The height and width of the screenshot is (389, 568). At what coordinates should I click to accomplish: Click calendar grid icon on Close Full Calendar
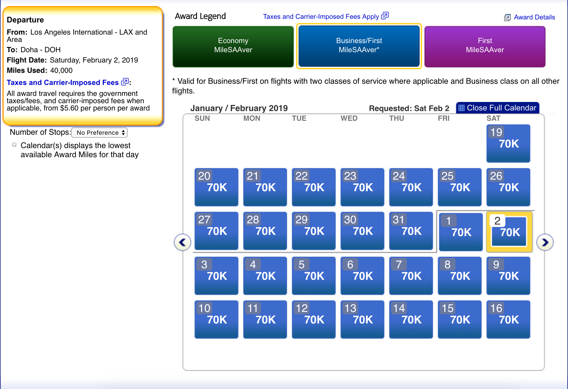click(461, 108)
